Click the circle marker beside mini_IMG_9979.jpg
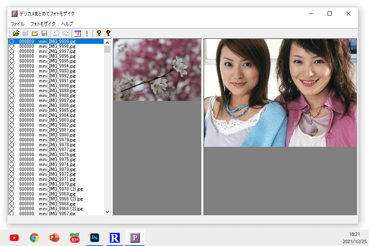This screenshot has width=369, height=246. click(12, 140)
